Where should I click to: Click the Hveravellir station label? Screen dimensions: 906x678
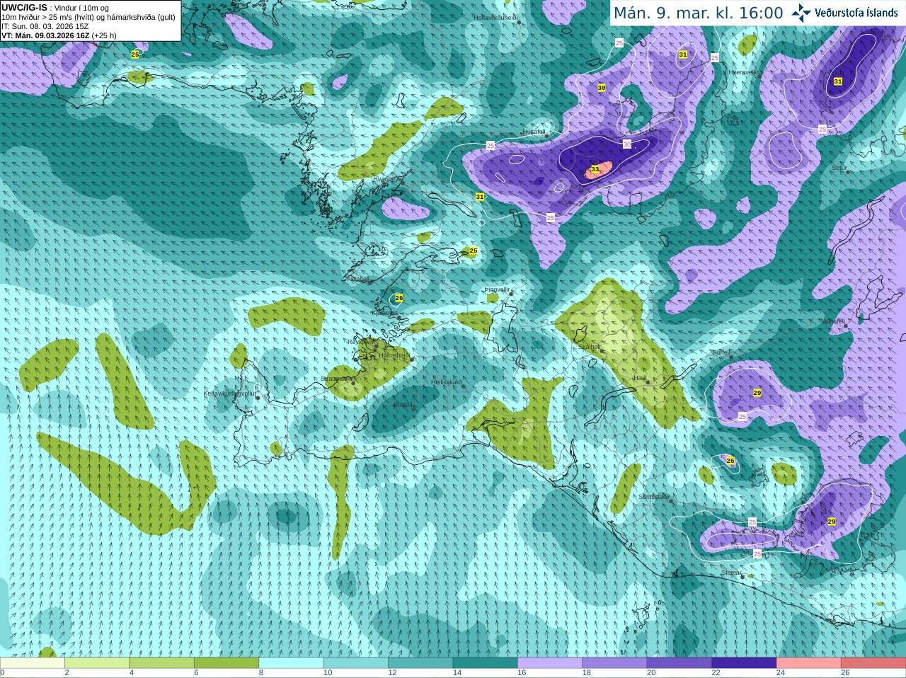(743, 72)
